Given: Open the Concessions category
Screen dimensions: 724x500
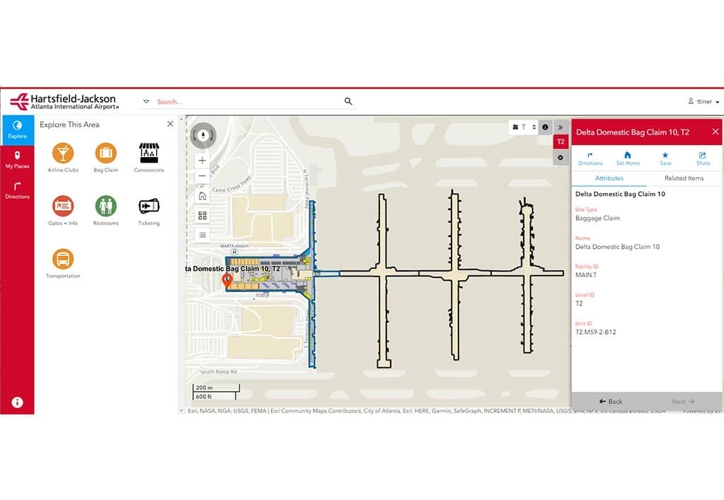Looking at the screenshot, I should [x=149, y=153].
